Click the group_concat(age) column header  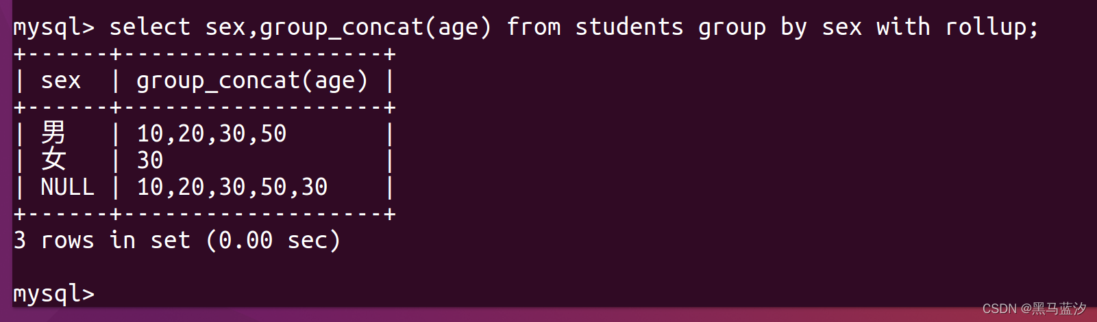pyautogui.click(x=252, y=81)
